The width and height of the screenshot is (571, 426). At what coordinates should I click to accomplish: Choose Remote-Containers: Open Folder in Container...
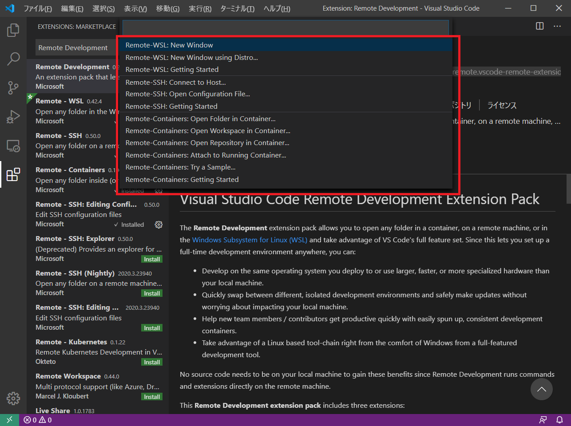(285, 119)
